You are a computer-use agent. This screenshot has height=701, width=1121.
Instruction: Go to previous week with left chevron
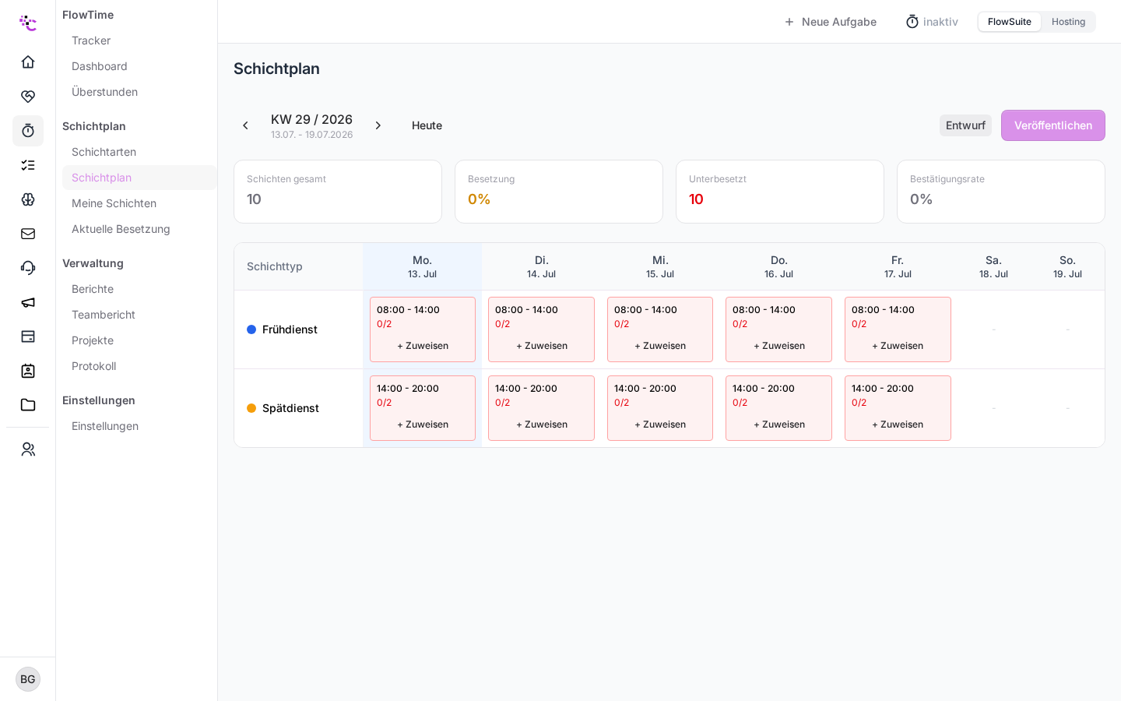tap(245, 125)
